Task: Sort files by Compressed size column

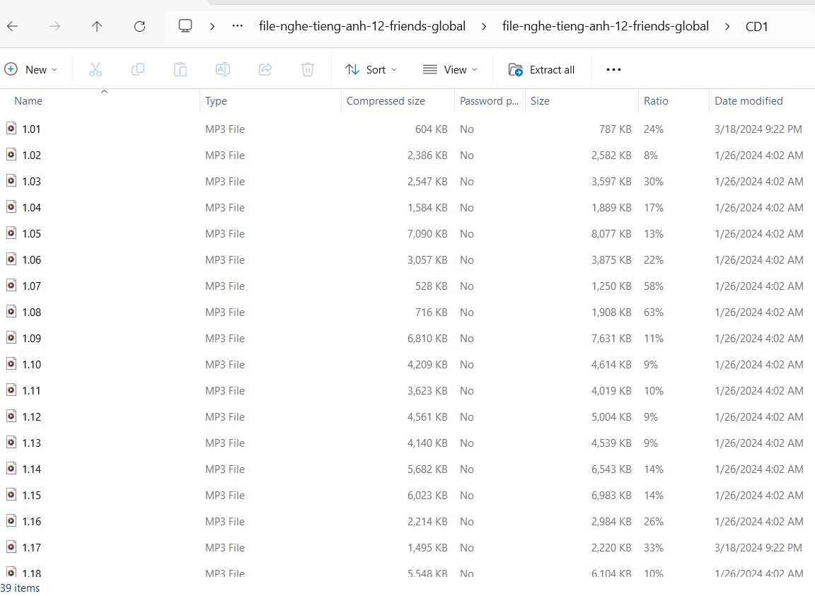Action: [386, 101]
